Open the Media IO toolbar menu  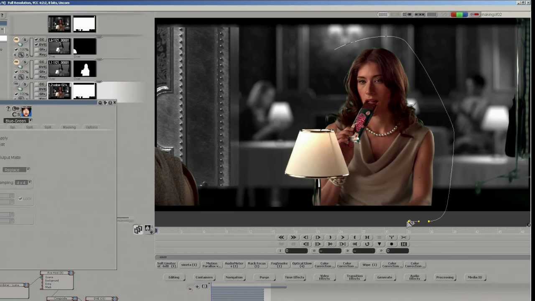pos(475,277)
